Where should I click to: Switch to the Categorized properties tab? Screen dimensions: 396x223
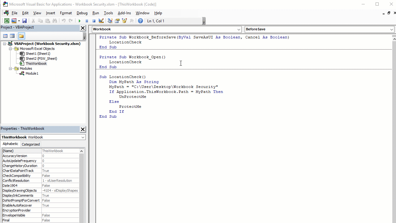(31, 144)
